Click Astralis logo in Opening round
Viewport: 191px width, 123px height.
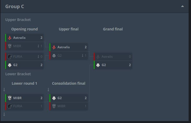tap(10, 38)
